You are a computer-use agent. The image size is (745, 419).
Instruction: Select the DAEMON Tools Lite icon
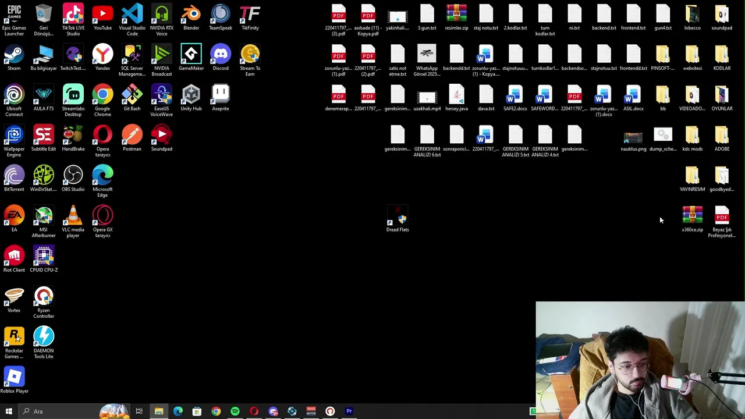coord(44,343)
